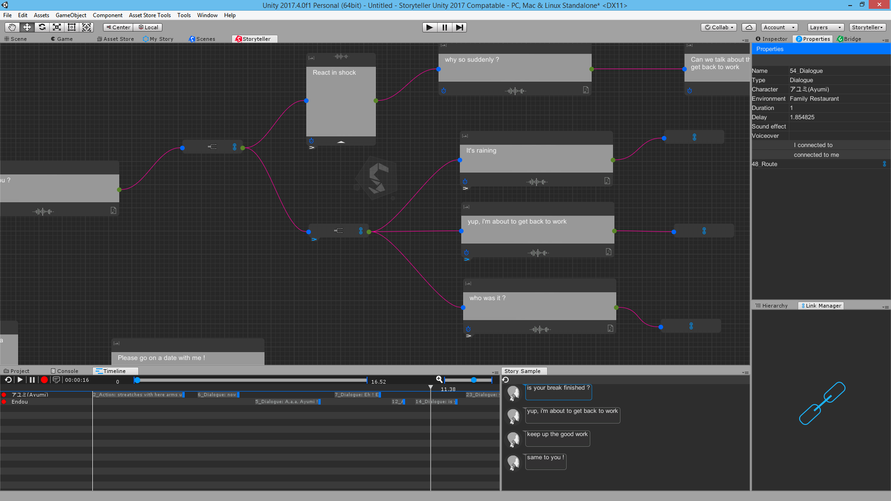Click the Step forward button

459,27
